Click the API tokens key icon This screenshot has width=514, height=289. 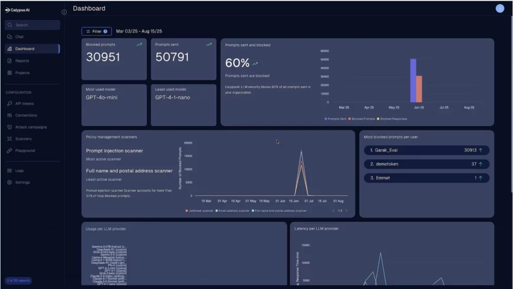coord(10,103)
